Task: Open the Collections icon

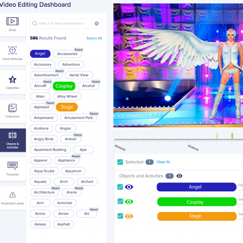Action: click(12, 108)
